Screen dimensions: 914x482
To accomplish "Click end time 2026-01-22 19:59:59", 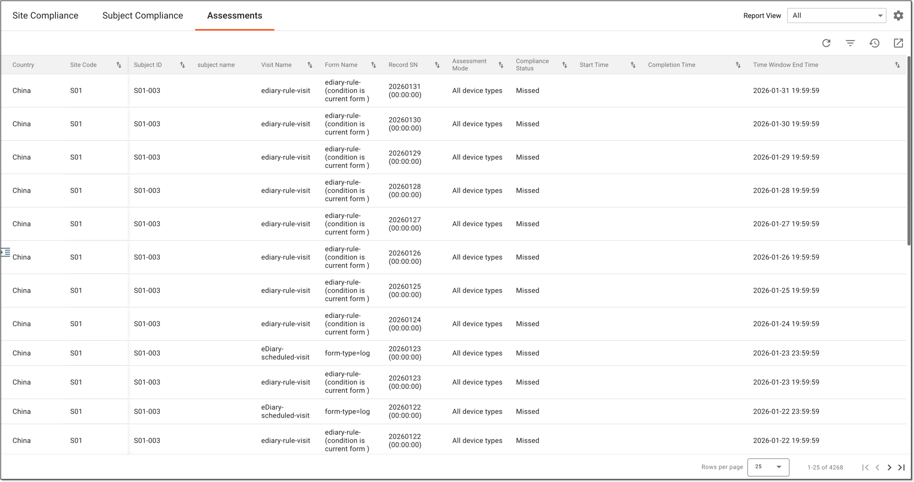I will [x=786, y=441].
